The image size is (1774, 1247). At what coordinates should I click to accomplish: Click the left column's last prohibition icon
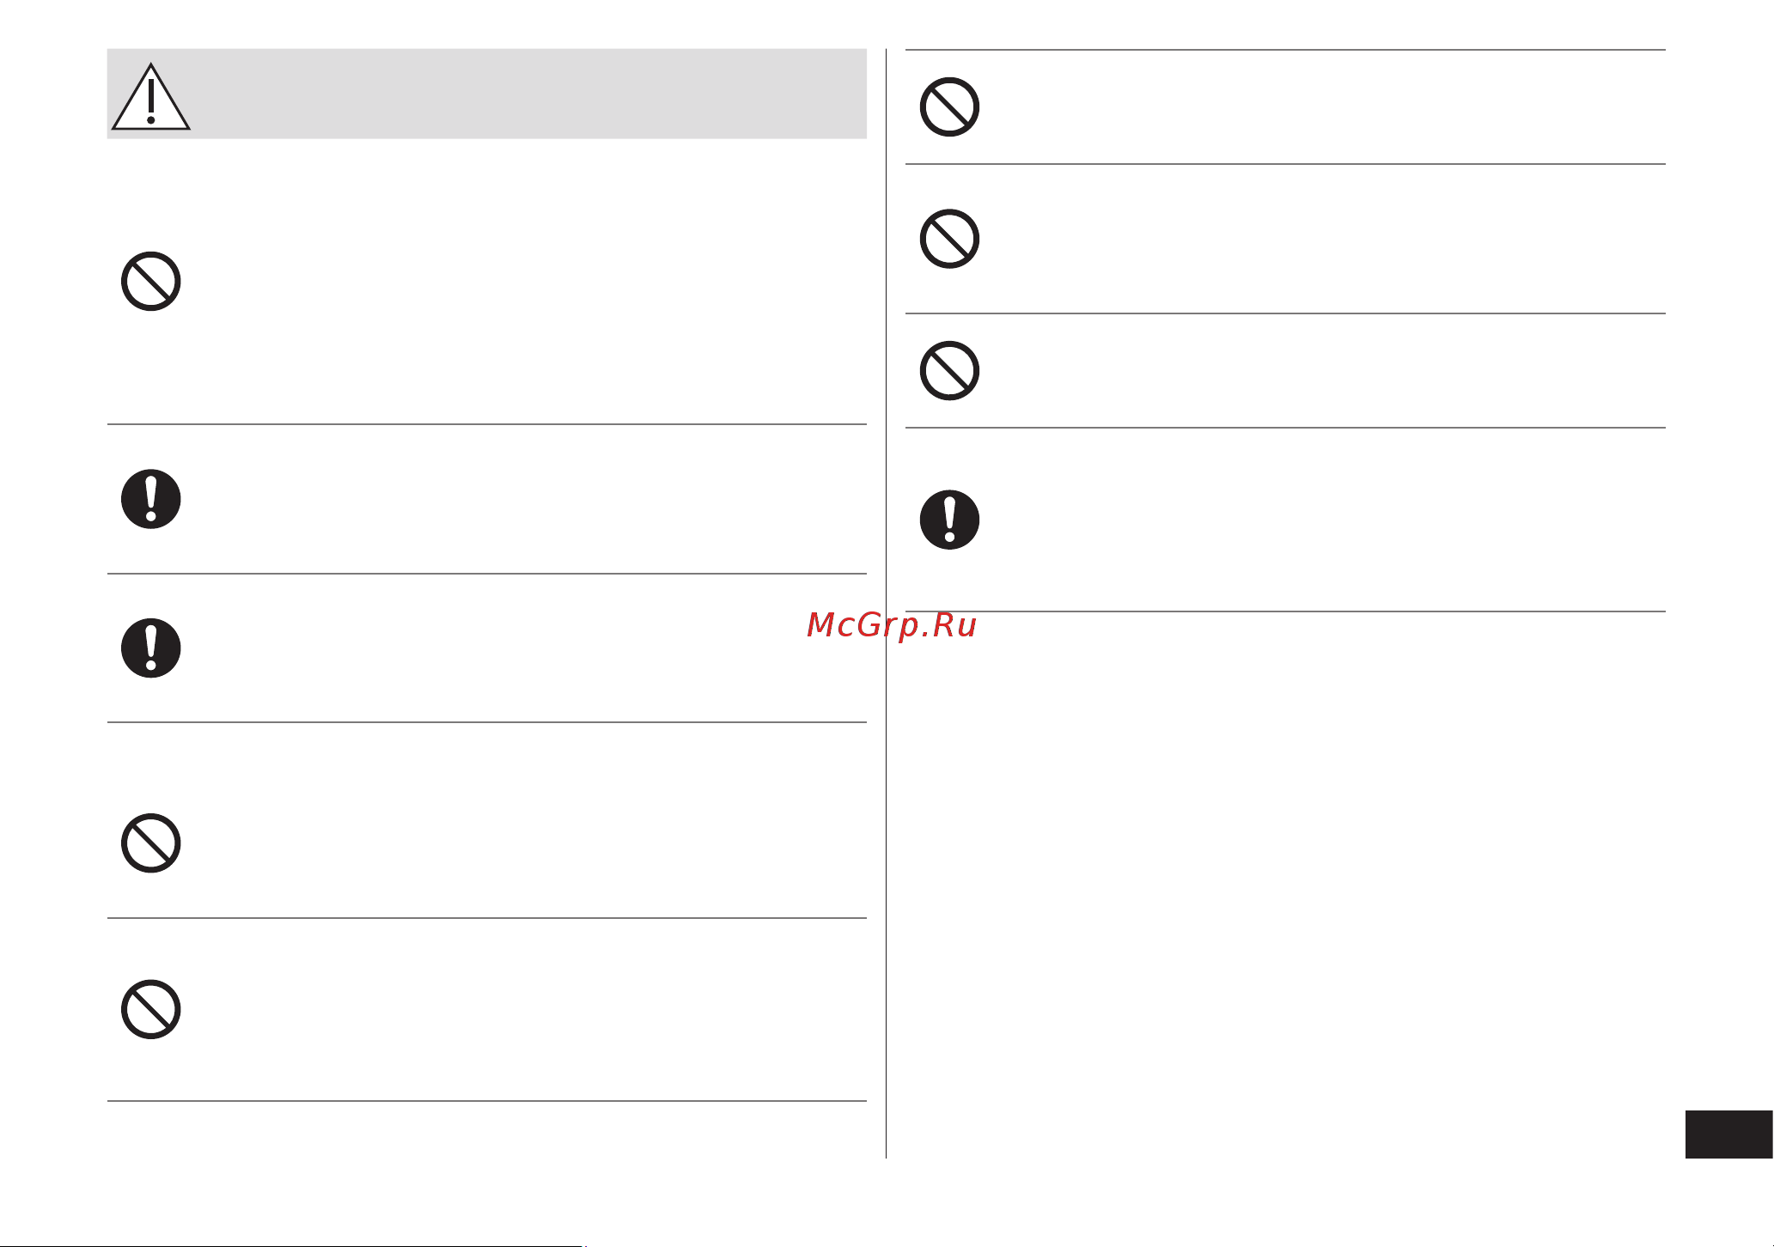pos(150,1009)
